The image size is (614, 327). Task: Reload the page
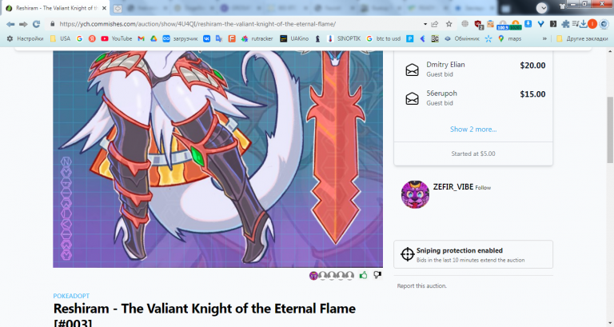tap(37, 24)
